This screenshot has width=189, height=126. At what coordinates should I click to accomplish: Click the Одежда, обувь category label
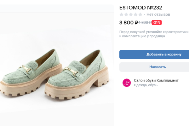pos(144,85)
